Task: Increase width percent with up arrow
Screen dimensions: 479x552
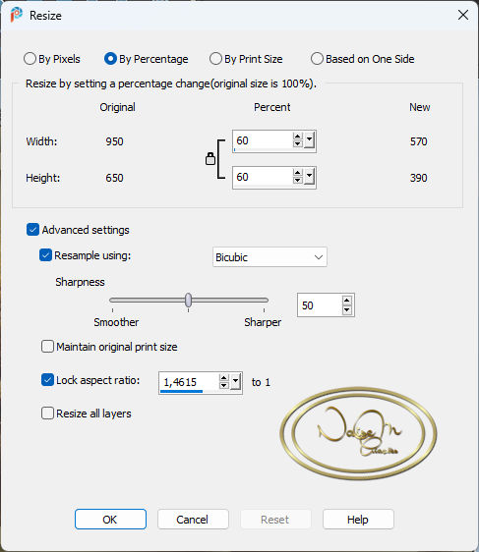Action: (298, 137)
